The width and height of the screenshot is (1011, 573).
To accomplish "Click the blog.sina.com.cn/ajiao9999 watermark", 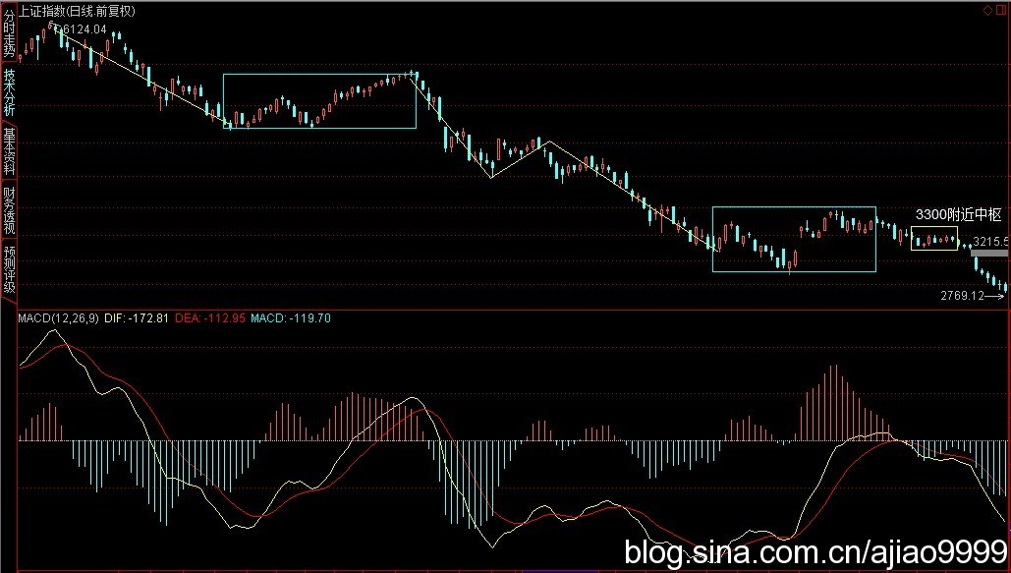I will point(814,552).
